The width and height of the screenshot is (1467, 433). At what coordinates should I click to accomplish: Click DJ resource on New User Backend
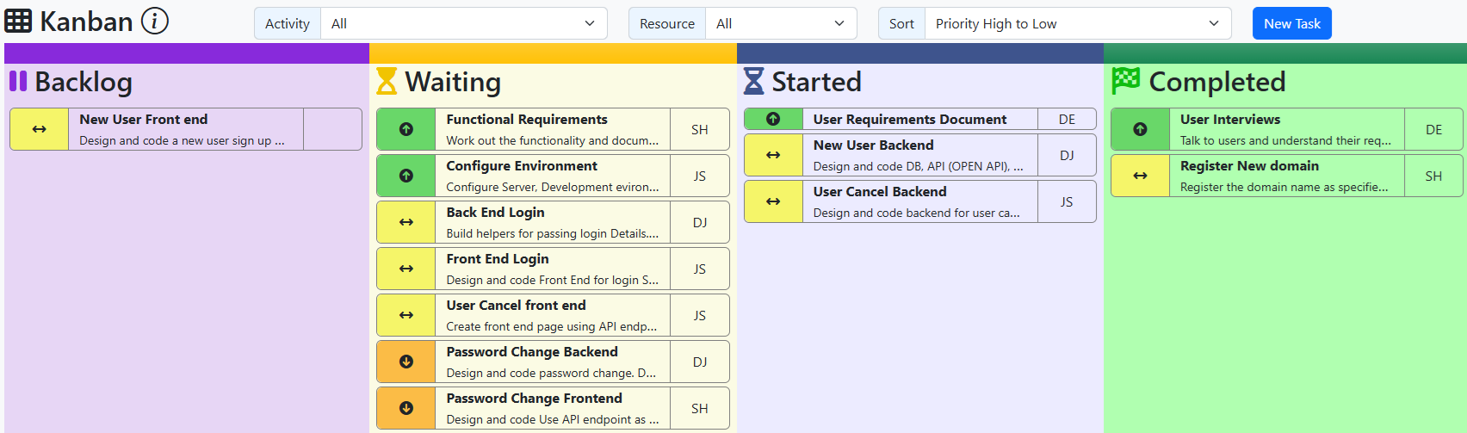1067,156
